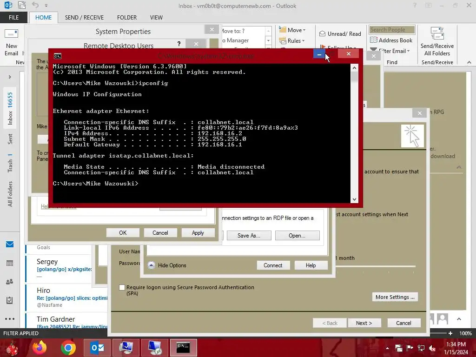Click the Command Prompt taskbar button
The width and height of the screenshot is (476, 357).
tap(183, 348)
